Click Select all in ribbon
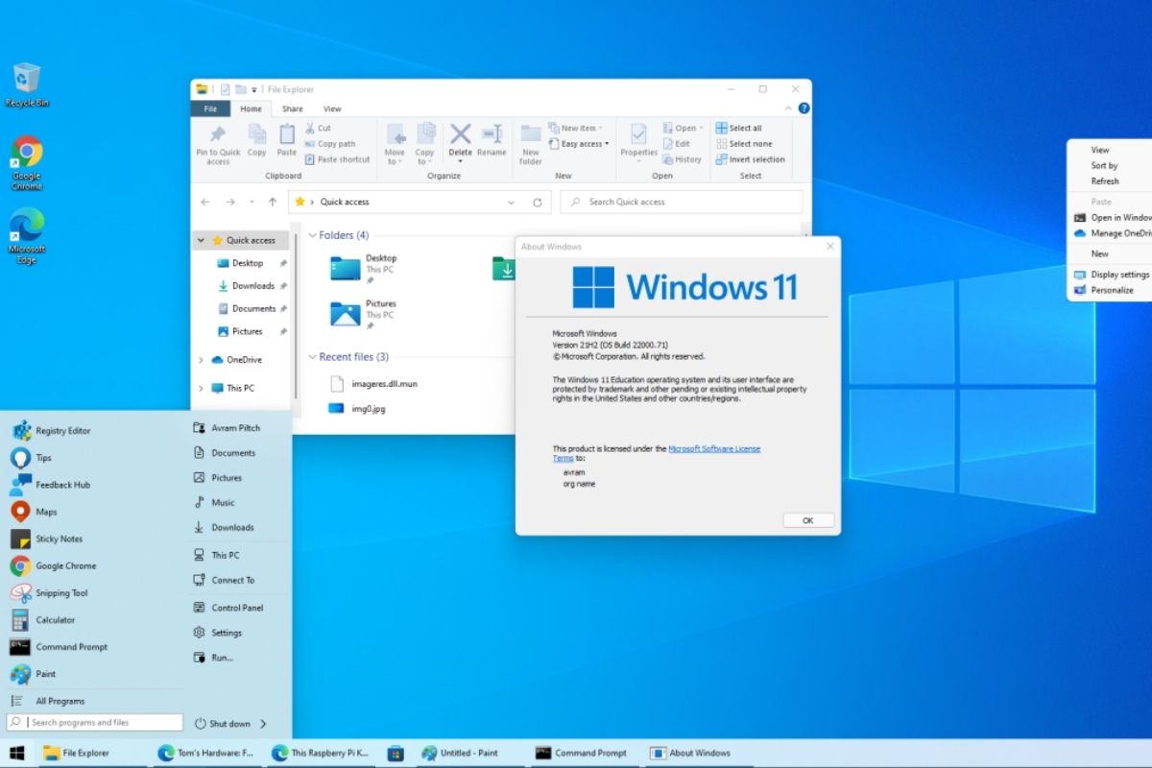The height and width of the screenshot is (768, 1152). tap(739, 128)
